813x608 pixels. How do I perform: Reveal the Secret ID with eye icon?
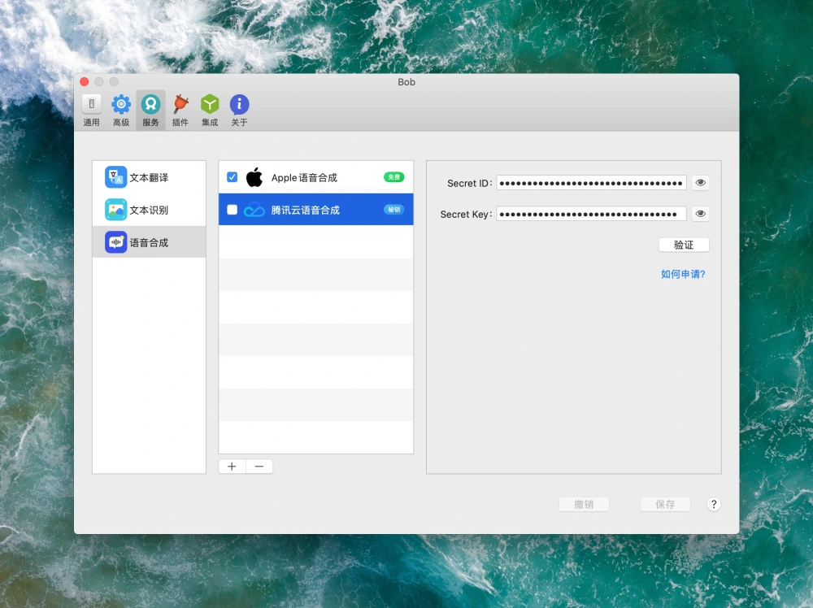pos(701,182)
